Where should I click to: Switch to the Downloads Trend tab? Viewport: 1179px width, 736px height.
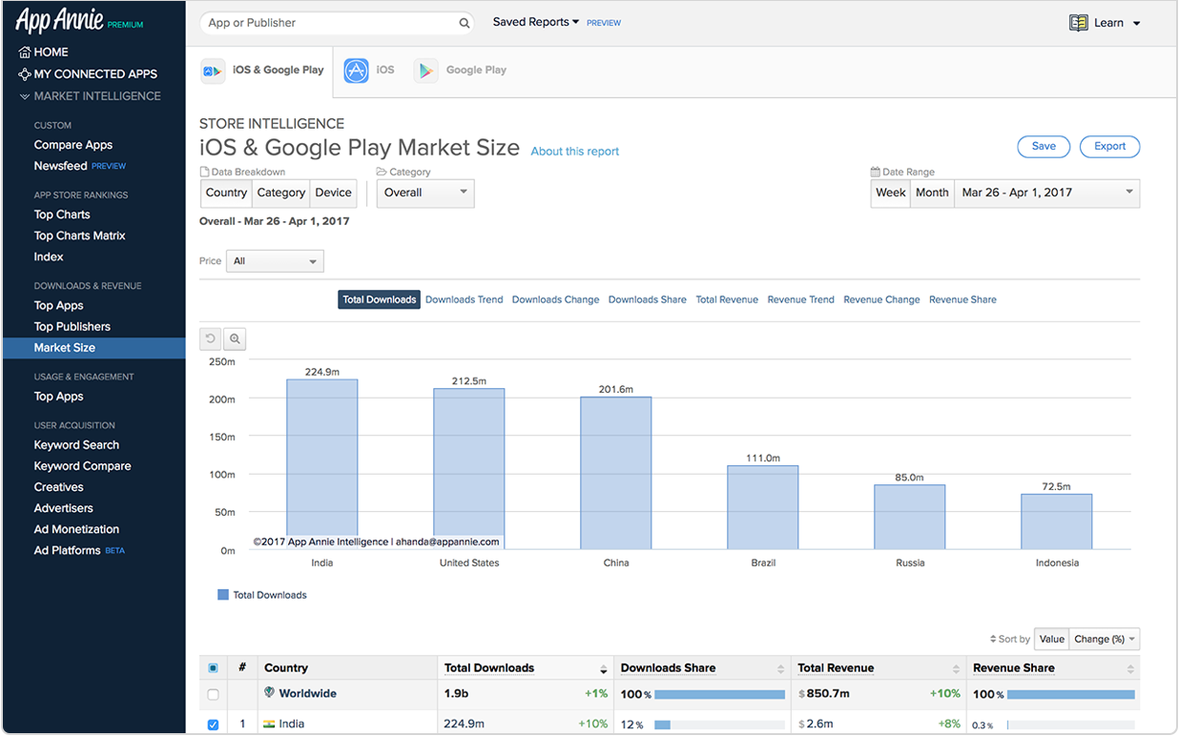[x=464, y=299]
